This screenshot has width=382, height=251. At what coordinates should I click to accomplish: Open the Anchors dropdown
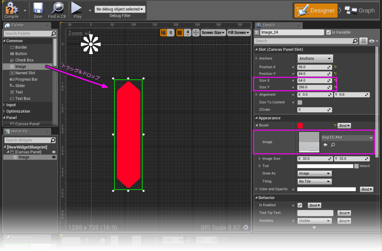(x=315, y=59)
